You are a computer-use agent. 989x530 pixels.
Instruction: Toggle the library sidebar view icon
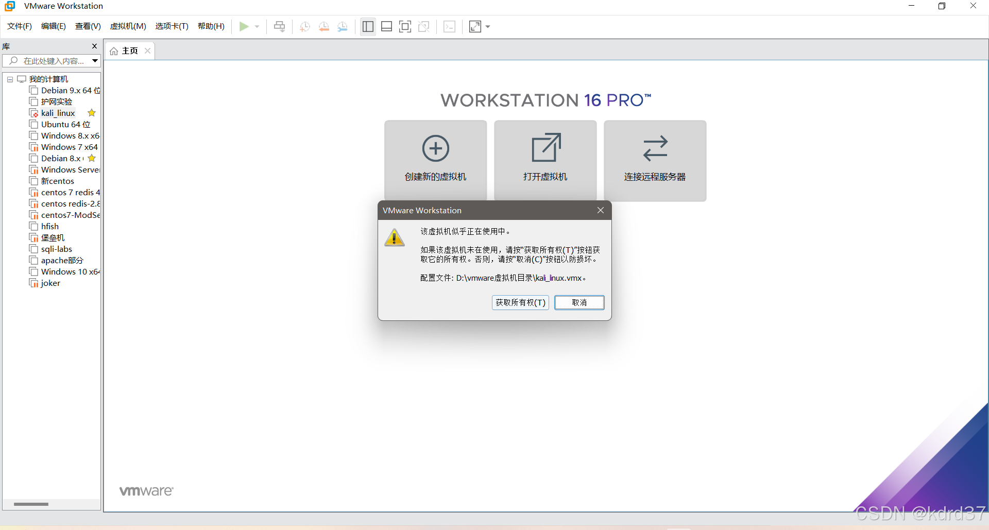tap(368, 26)
